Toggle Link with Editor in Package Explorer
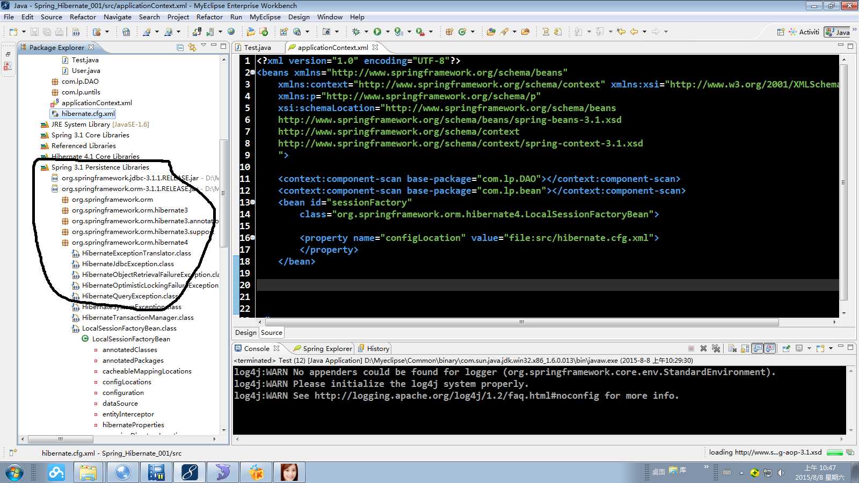This screenshot has width=859, height=483. click(x=192, y=47)
